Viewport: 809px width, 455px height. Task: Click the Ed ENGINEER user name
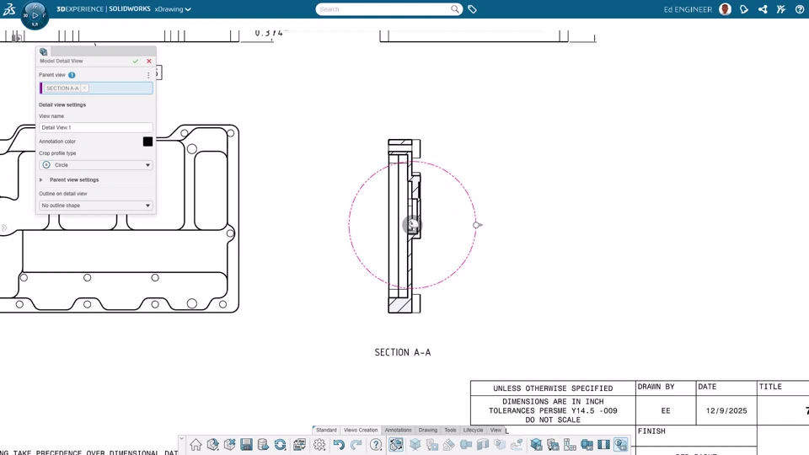[688, 9]
